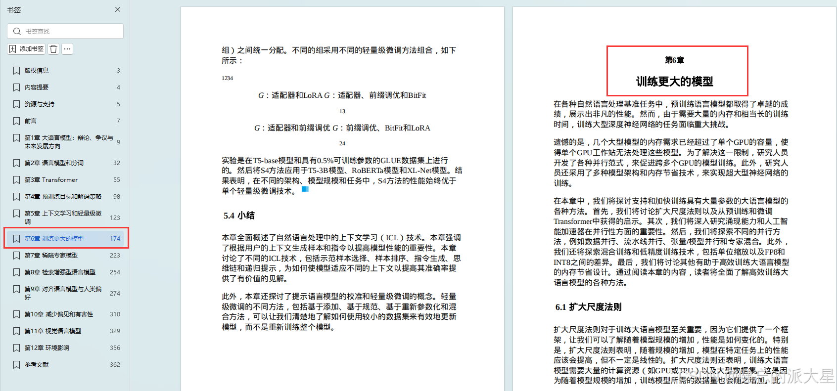The image size is (837, 391).
Task: Jump to the 参考文献 bookmark
Action: 37,365
